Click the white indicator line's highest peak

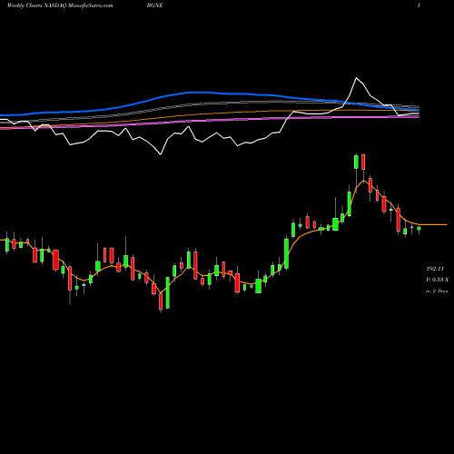point(356,78)
